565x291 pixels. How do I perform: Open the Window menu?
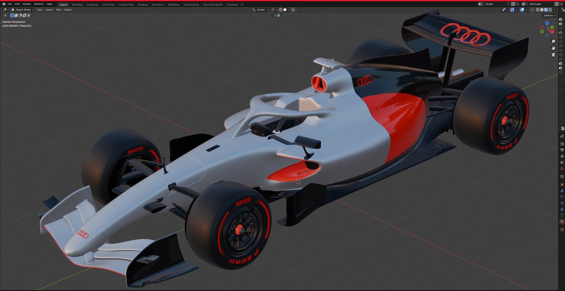(39, 4)
